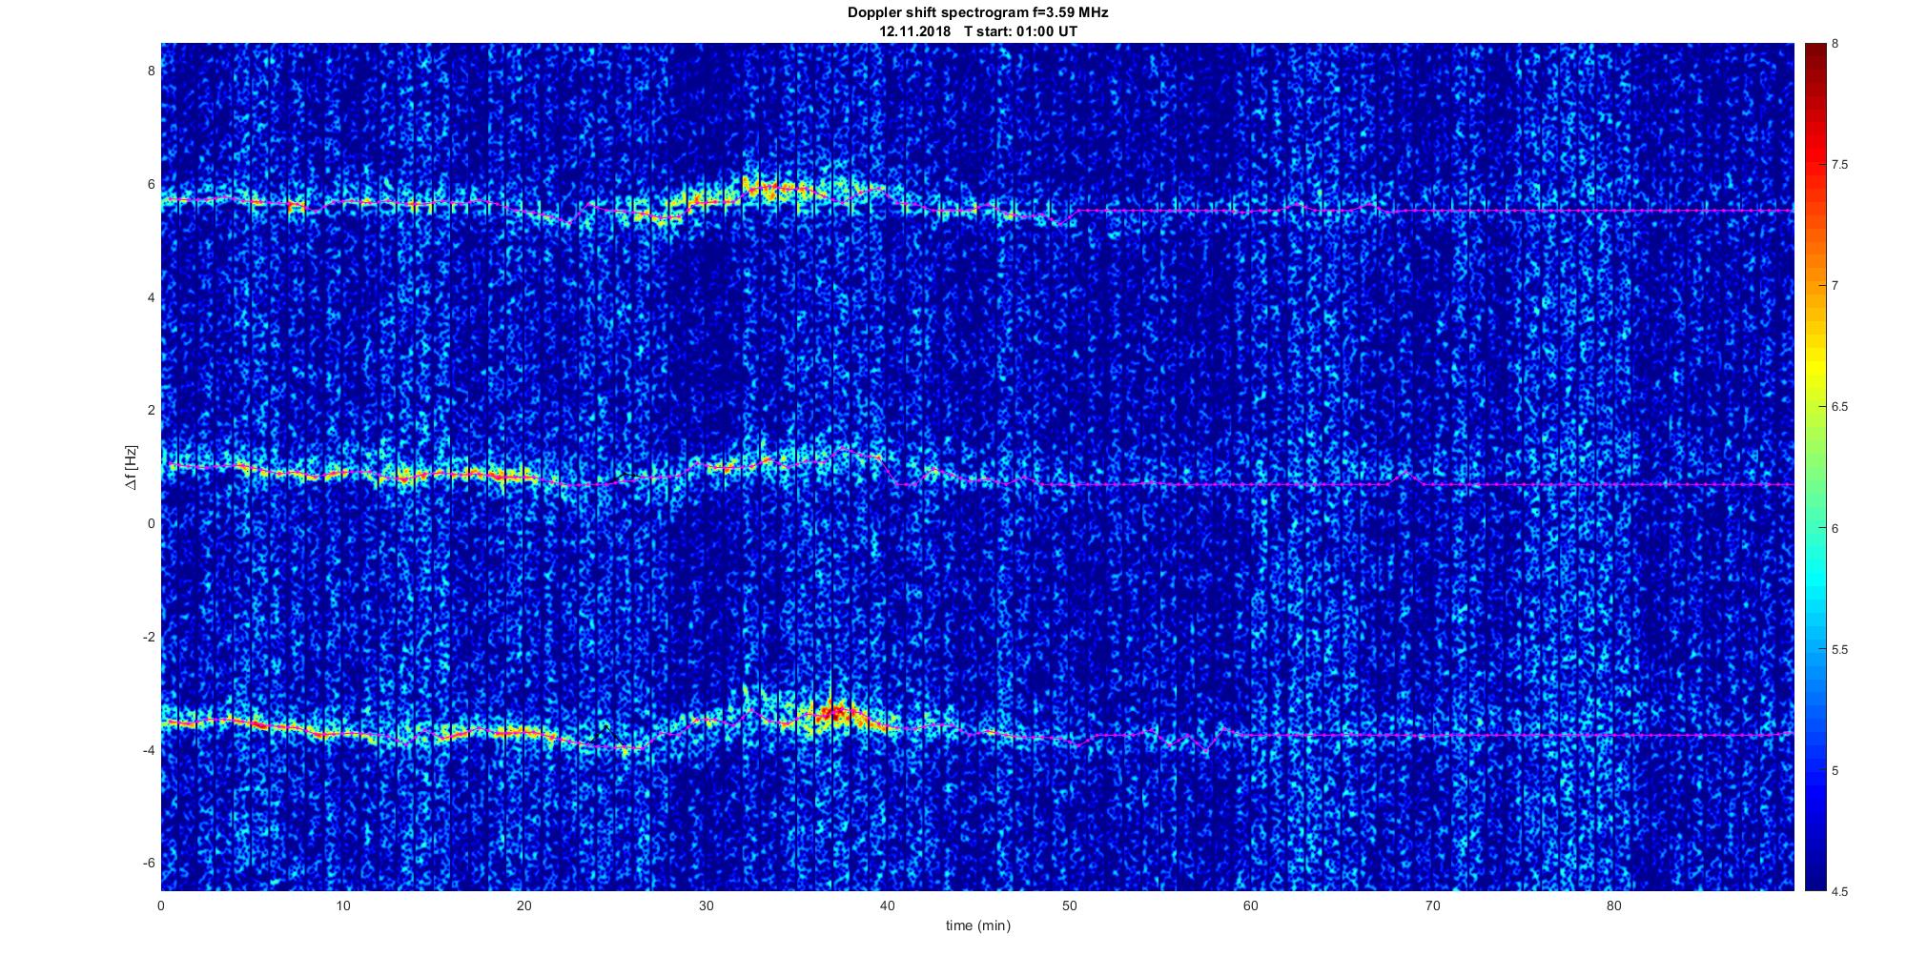
Task: Select the y-axis tick label '-2'
Action: (149, 637)
